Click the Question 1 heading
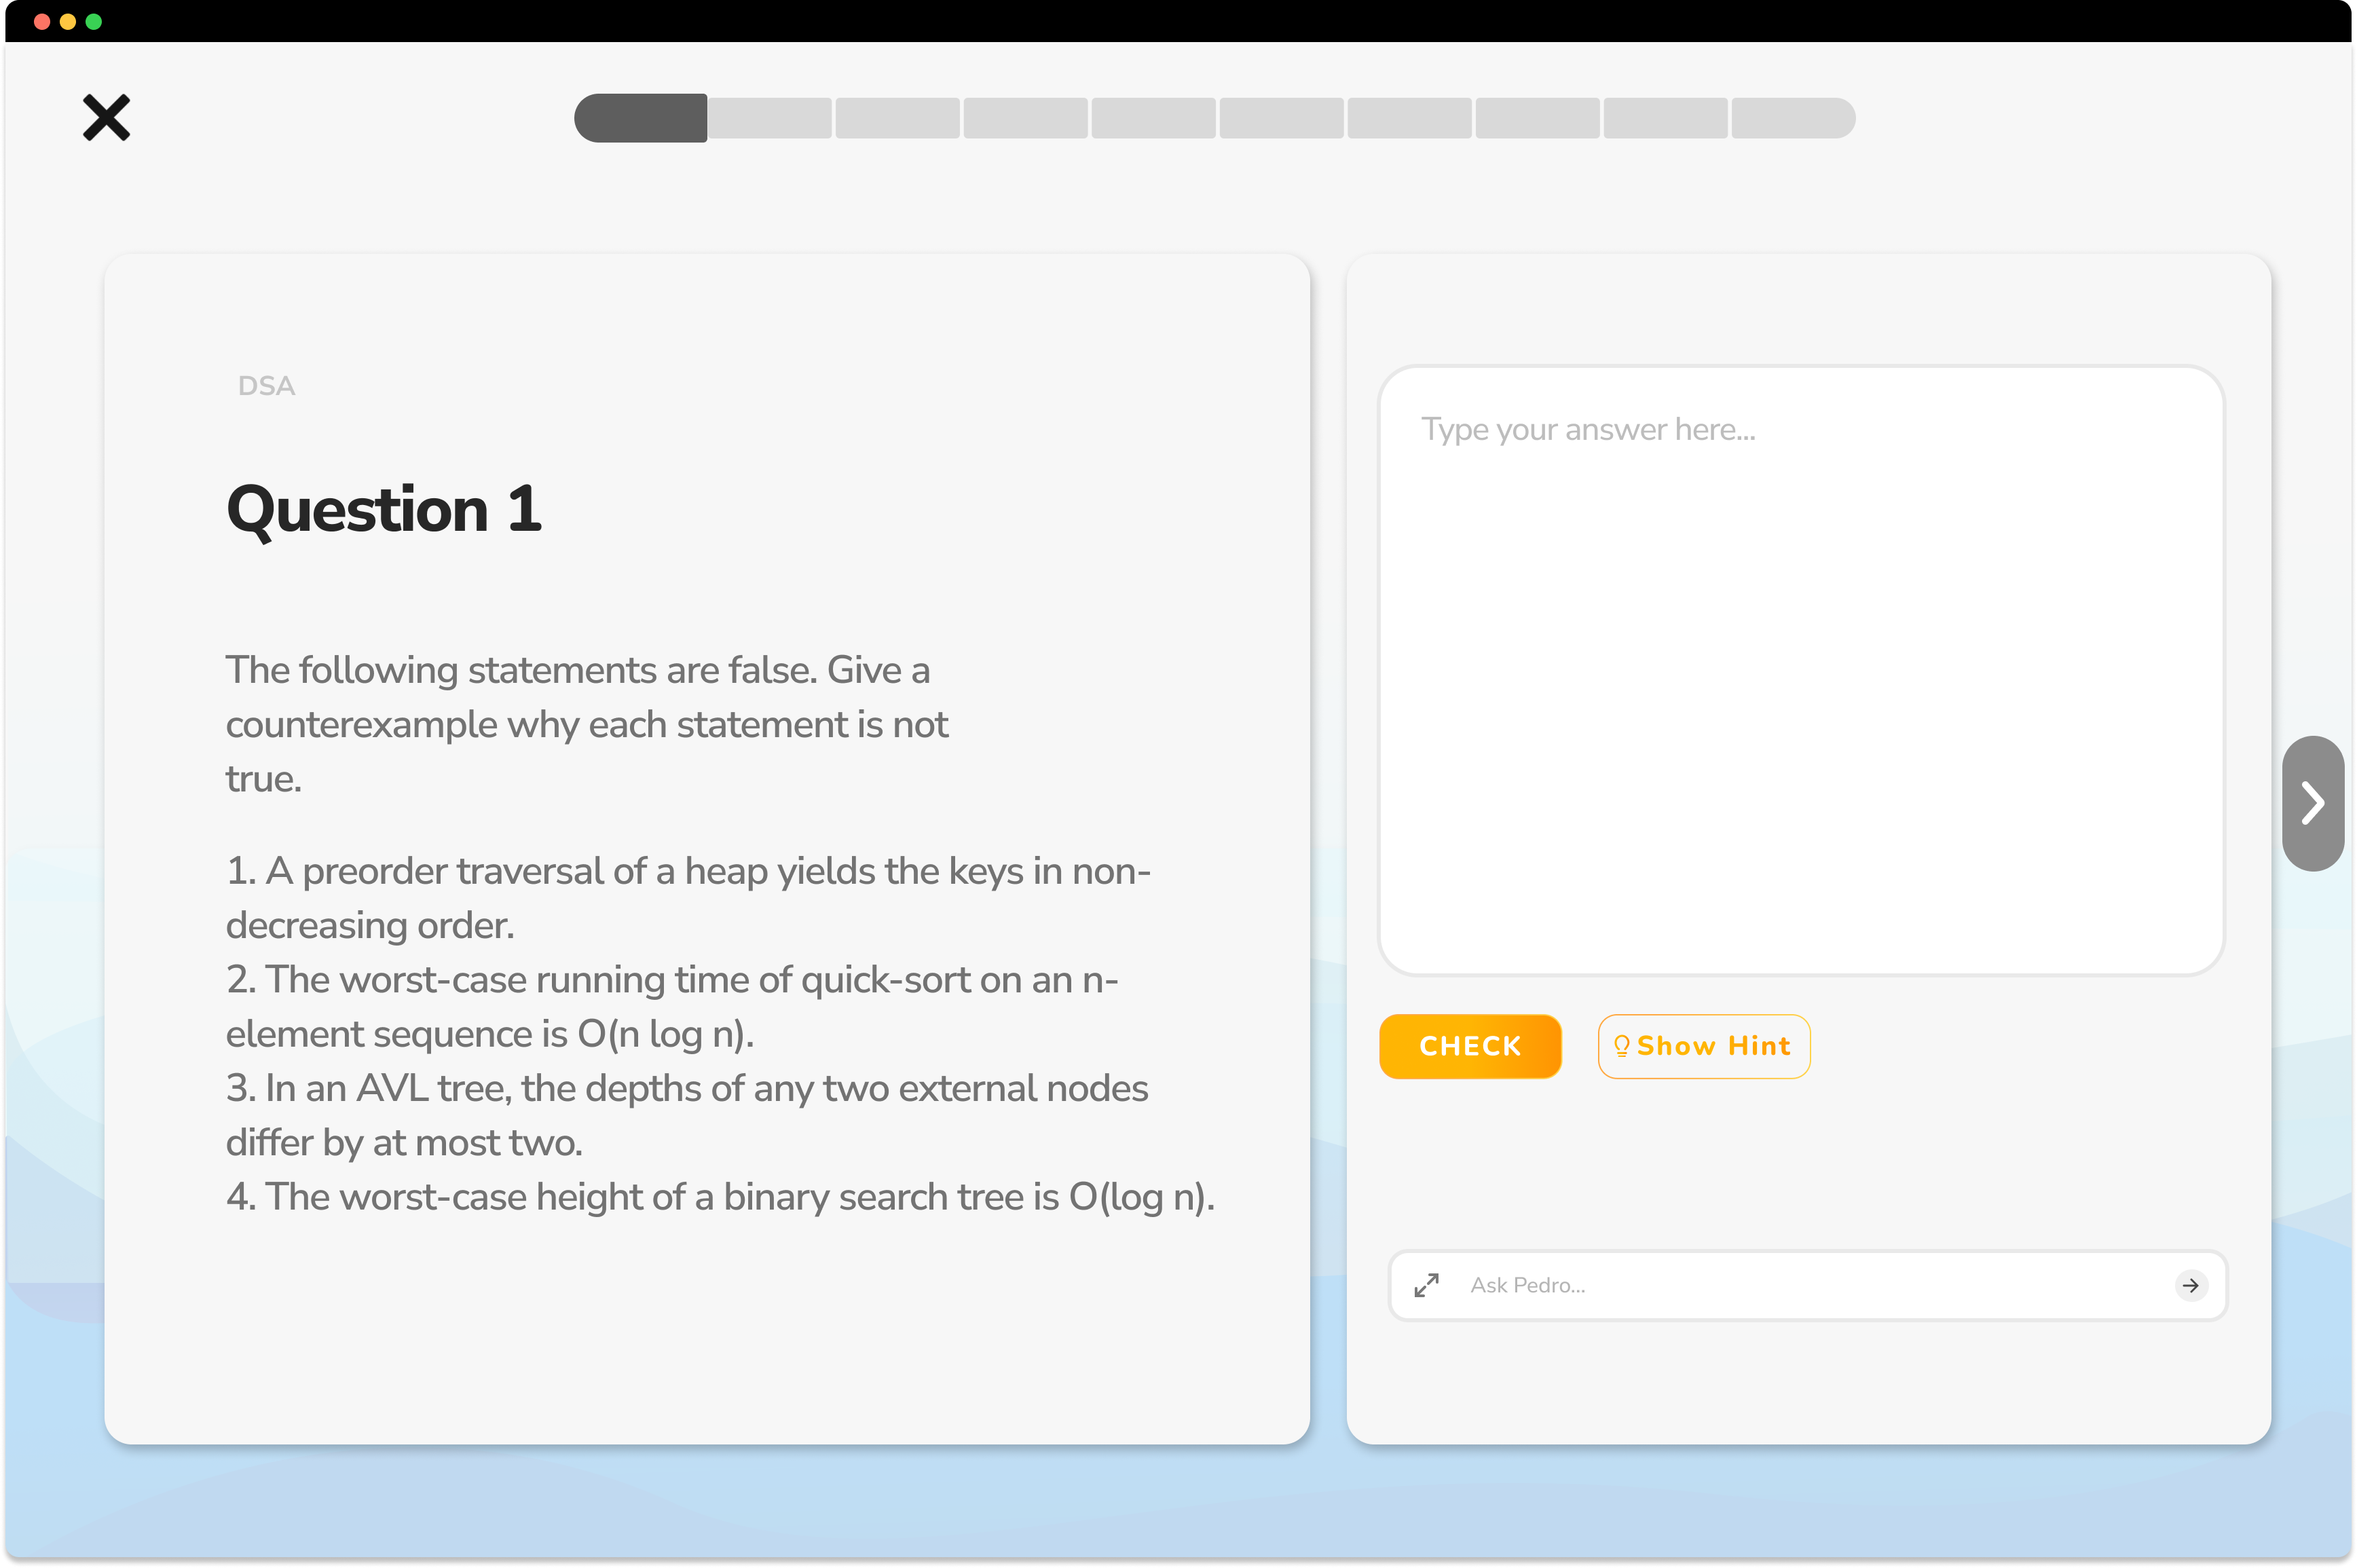This screenshot has width=2357, height=1568. tap(384, 509)
